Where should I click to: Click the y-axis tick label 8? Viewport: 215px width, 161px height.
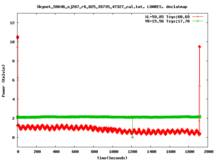(x=13, y=61)
